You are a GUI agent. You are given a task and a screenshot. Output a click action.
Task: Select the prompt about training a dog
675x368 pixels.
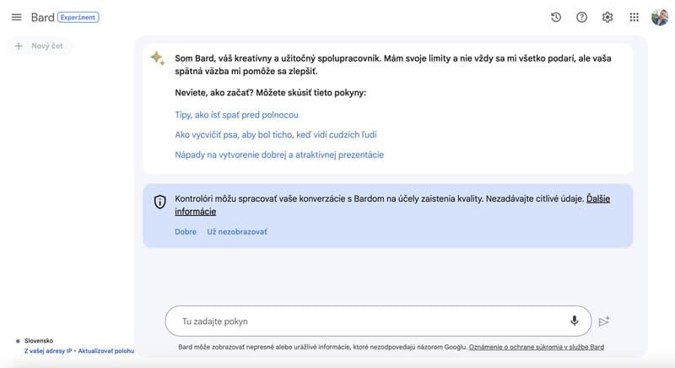tap(276, 135)
